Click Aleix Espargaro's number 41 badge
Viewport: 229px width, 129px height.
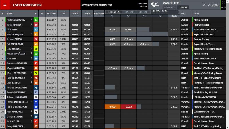pyautogui.click(x=36, y=20)
